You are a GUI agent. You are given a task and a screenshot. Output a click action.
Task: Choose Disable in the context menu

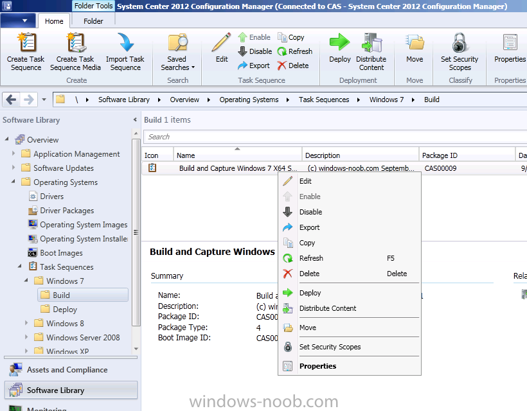350,212
